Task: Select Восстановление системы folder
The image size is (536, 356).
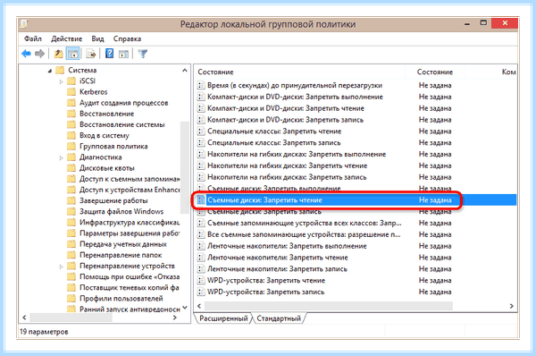Action: [122, 124]
